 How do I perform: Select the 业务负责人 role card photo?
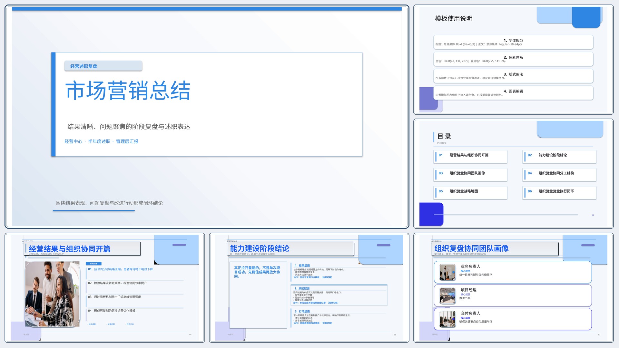pos(447,273)
